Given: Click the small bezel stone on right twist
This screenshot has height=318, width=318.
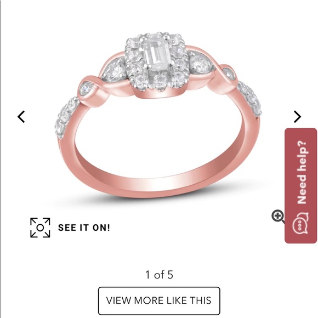Looking at the screenshot, I should point(229,73).
